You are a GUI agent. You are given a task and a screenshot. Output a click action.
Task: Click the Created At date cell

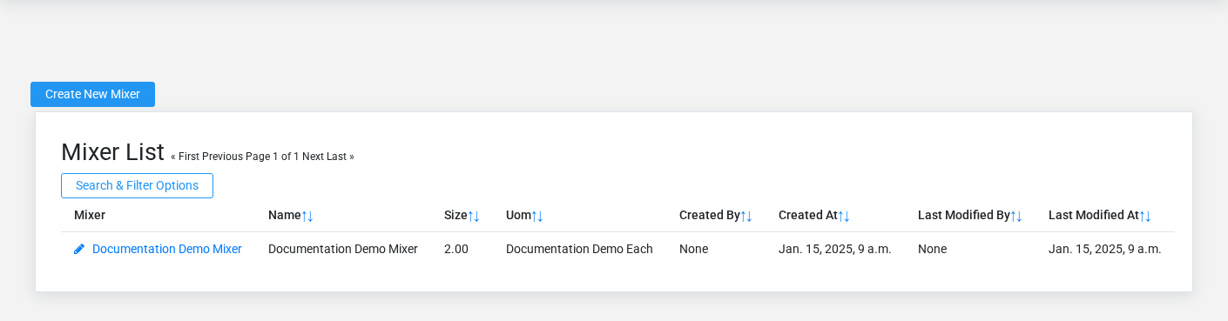(x=835, y=249)
